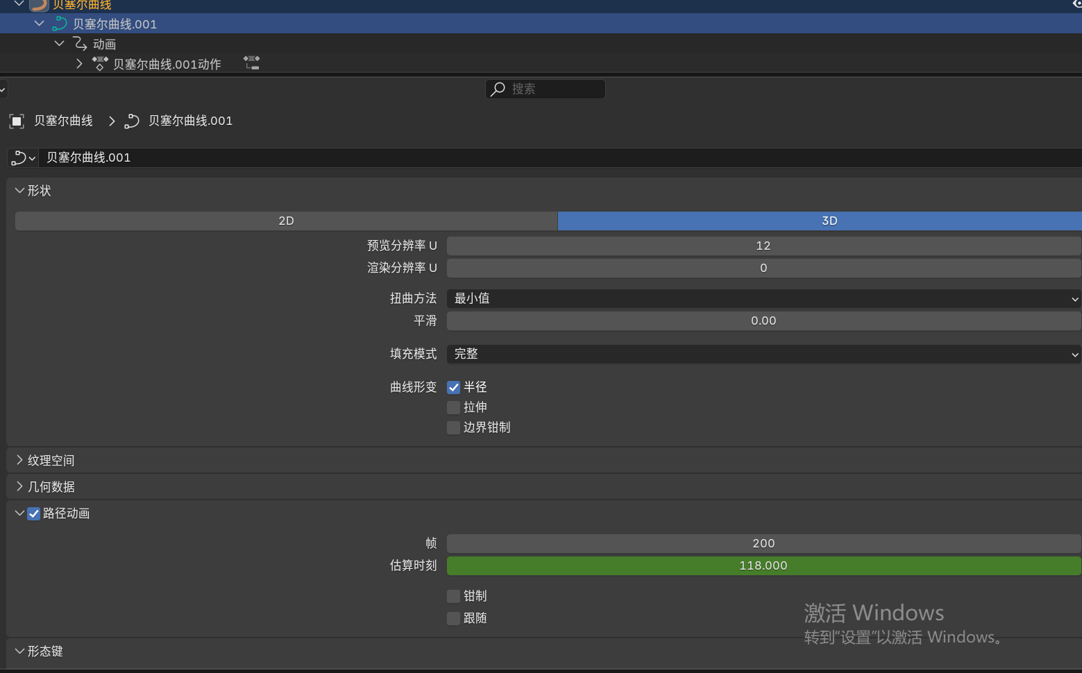Open the curve datablock browse icon
The width and height of the screenshot is (1082, 673).
pyautogui.click(x=23, y=158)
